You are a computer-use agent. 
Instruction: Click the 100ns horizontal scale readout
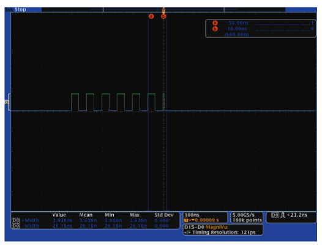(x=192, y=215)
